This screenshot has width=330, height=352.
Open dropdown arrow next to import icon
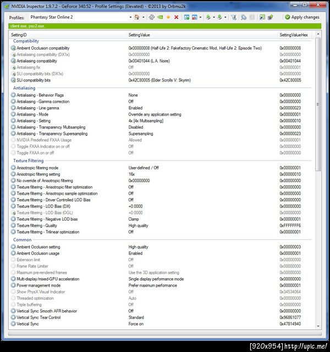[x=225, y=17]
